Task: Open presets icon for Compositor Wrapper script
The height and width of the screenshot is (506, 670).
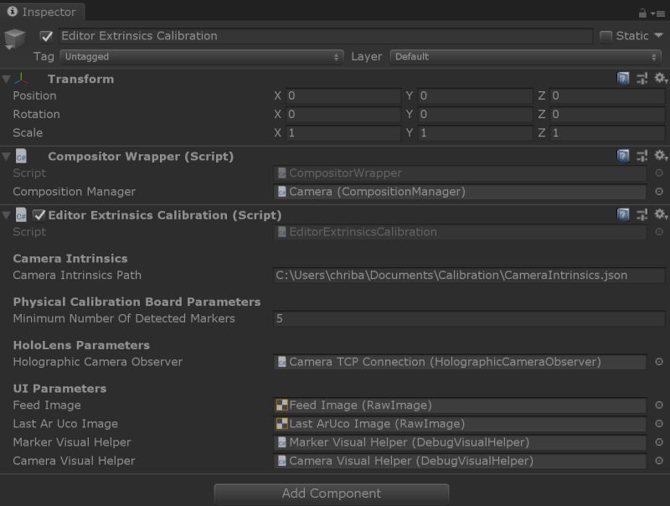Action: point(642,156)
